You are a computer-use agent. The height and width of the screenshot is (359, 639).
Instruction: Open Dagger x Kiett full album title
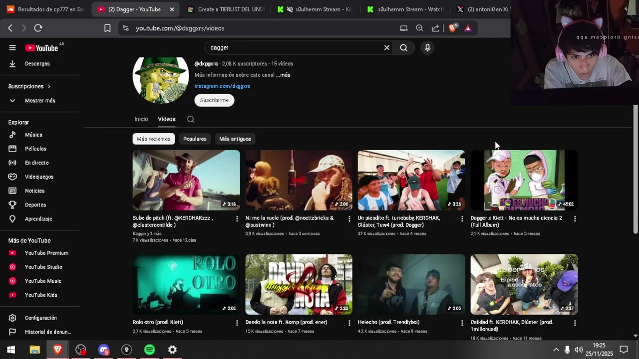pos(516,221)
